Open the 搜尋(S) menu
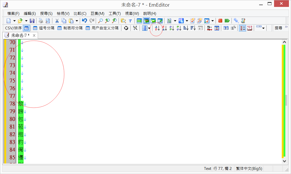 click(x=46, y=14)
